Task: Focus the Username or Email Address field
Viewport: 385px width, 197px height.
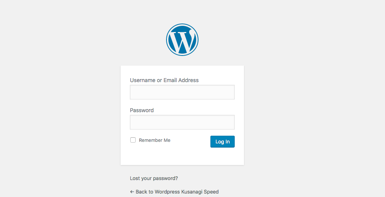Action: coord(182,92)
